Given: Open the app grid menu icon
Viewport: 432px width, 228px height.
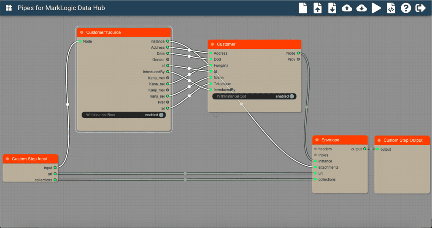Looking at the screenshot, I should pos(8,8).
